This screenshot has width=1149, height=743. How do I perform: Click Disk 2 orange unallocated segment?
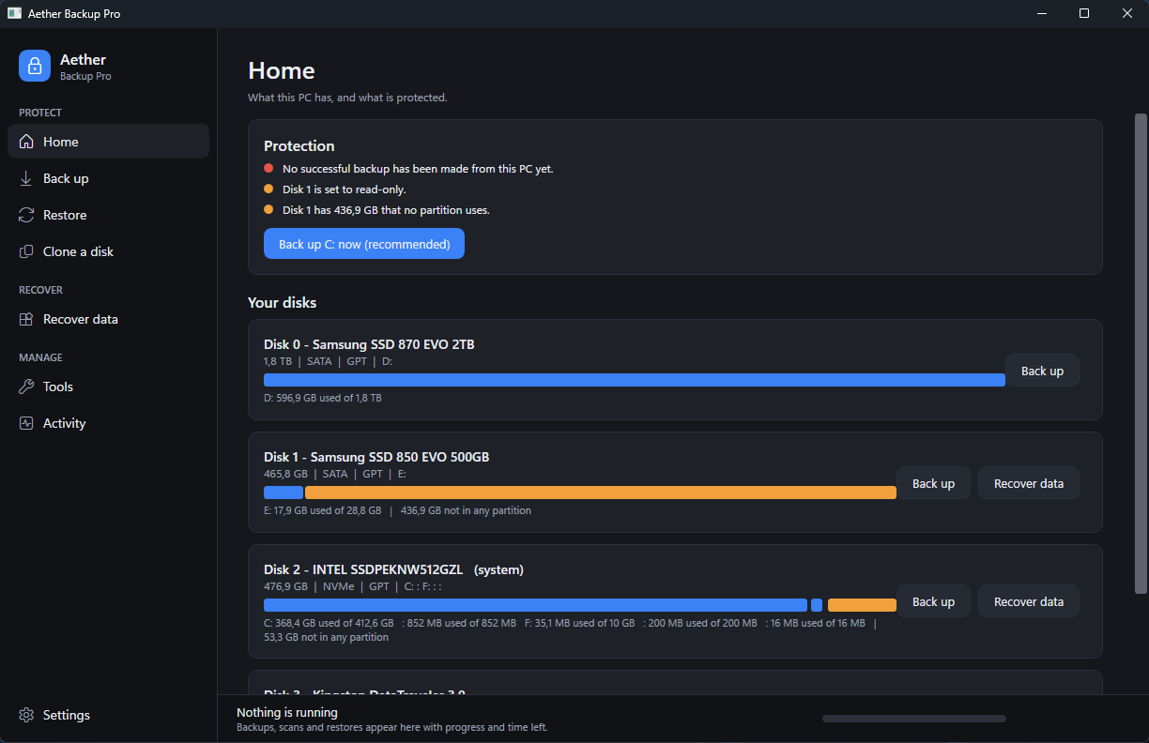click(x=862, y=605)
